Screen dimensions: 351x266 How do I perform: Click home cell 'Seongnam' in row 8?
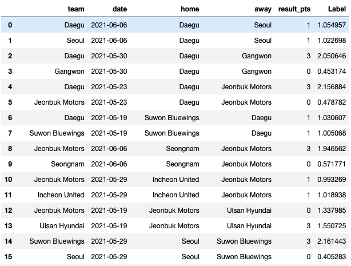[183, 149]
